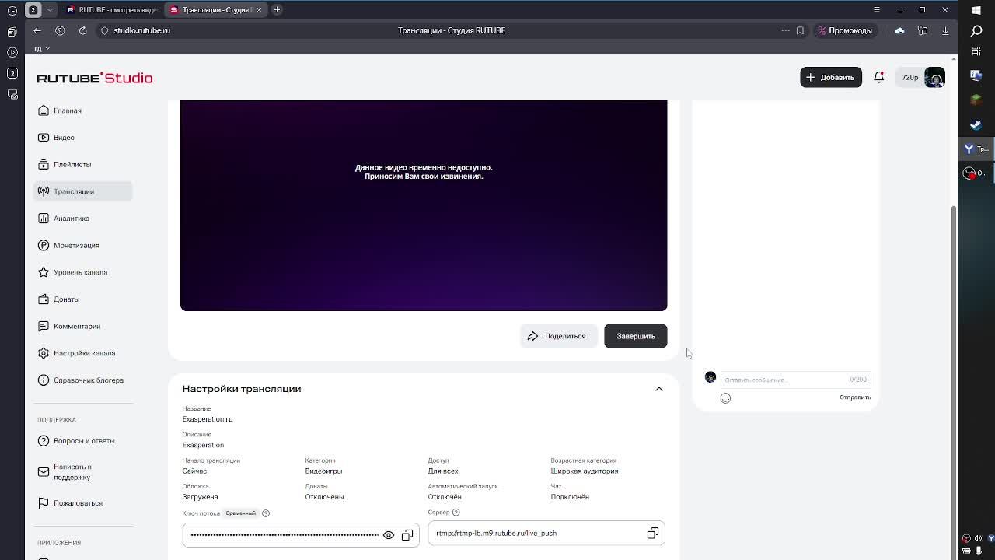Open Windows Start menu
995x560 pixels.
(976, 10)
